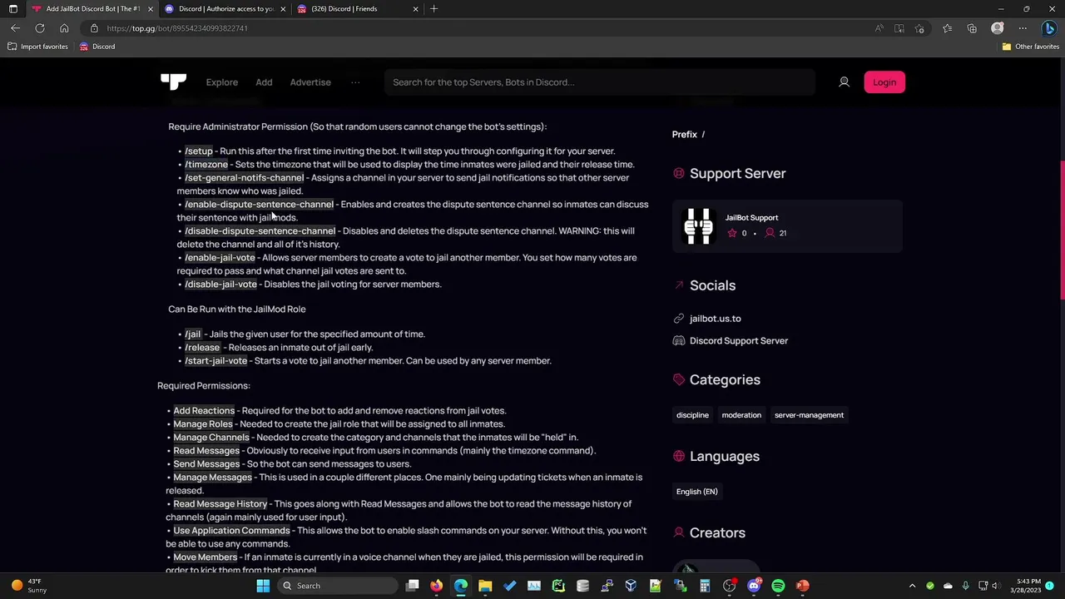This screenshot has height=599, width=1065.
Task: Open PyCharm from the taskbar
Action: [x=558, y=586]
